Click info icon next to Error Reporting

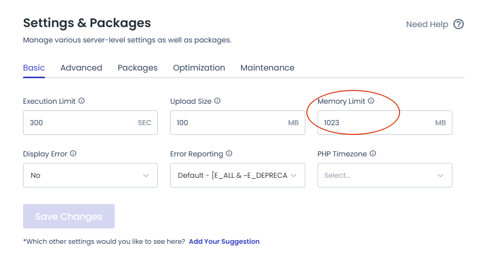tap(229, 154)
